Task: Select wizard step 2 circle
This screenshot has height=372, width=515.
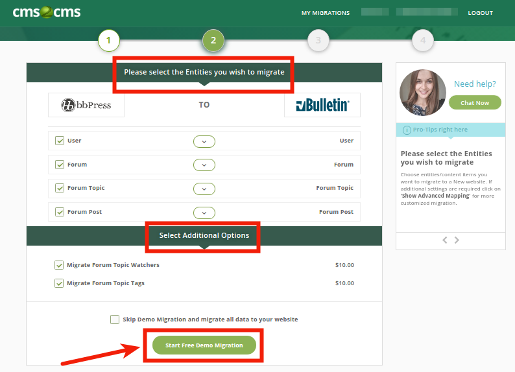Action: pyautogui.click(x=213, y=40)
